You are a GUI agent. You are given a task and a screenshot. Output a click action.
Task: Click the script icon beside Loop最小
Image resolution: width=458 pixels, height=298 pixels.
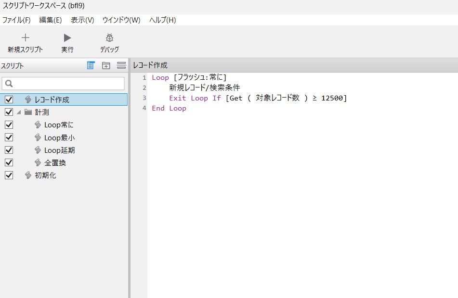[x=38, y=137]
